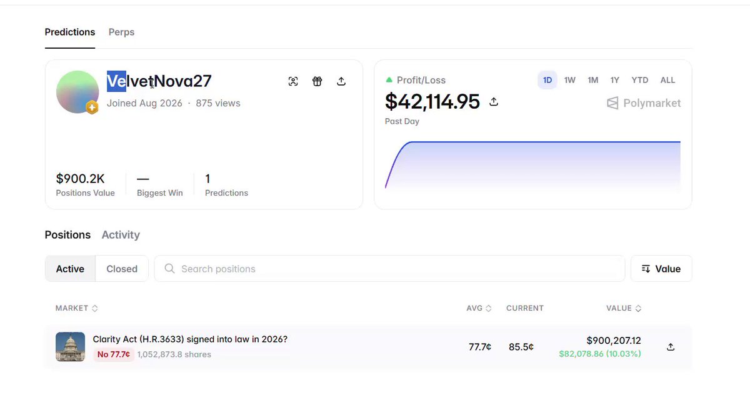Image resolution: width=750 pixels, height=400 pixels.
Task: Share the VelvetNova27 profile via upload icon
Action: [341, 81]
